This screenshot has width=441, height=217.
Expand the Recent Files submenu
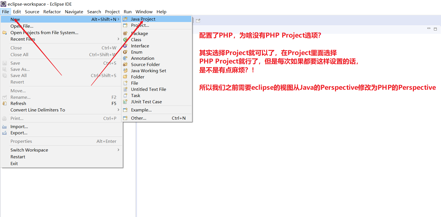[118, 39]
